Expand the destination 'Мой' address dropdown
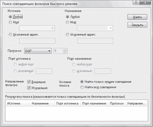This screenshot has width=153, height=127. pyautogui.click(x=95, y=28)
